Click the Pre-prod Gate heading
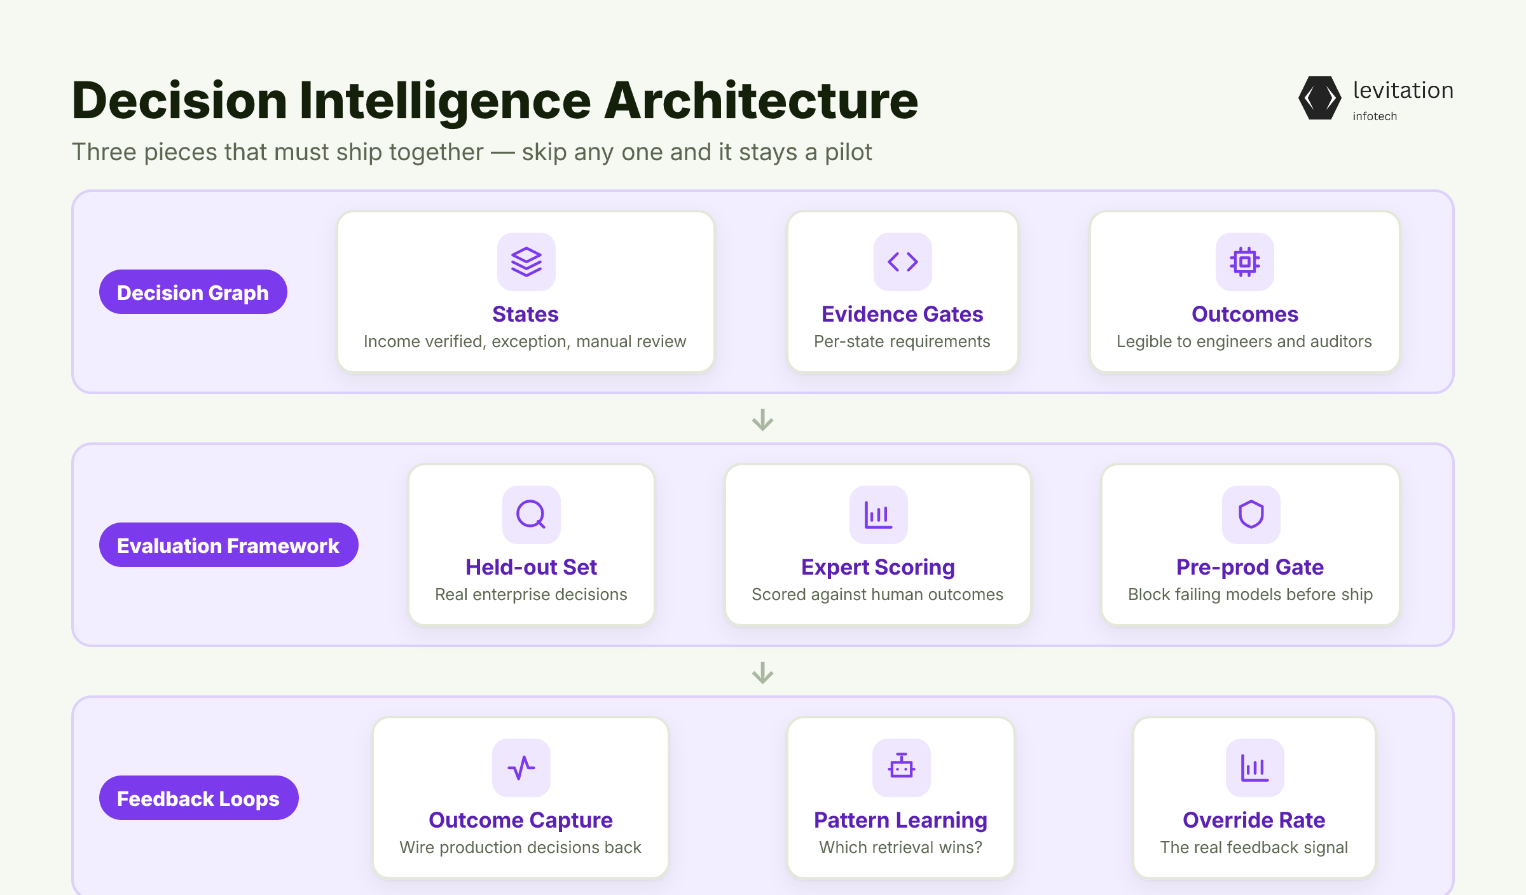Image resolution: width=1526 pixels, height=895 pixels. pos(1250,567)
